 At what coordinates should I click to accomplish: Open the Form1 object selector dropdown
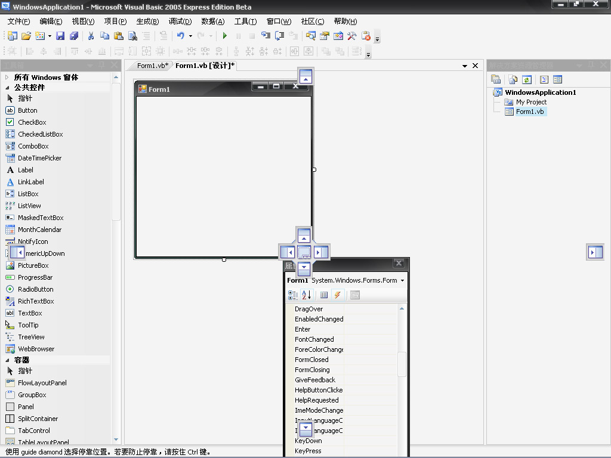(402, 280)
